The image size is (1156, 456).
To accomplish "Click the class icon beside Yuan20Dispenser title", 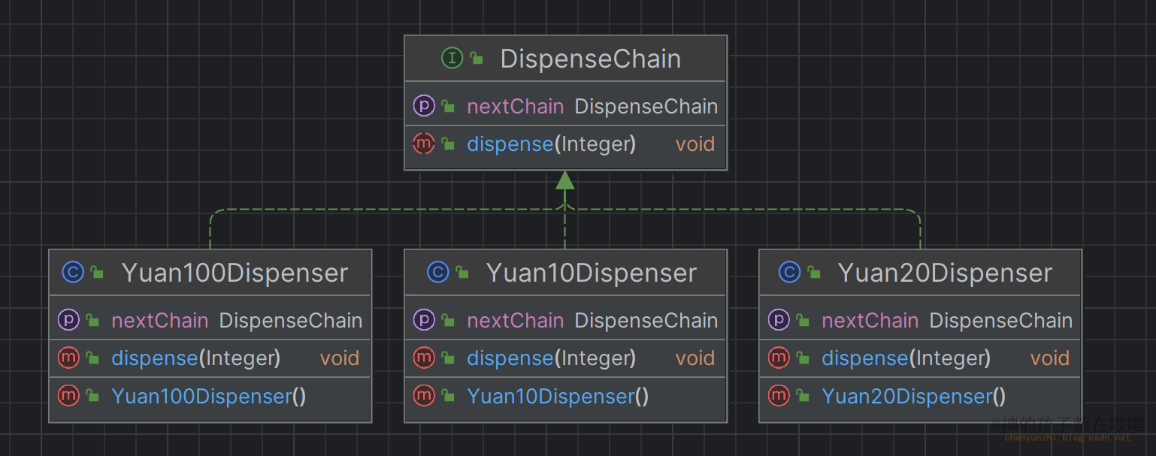I will point(789,272).
